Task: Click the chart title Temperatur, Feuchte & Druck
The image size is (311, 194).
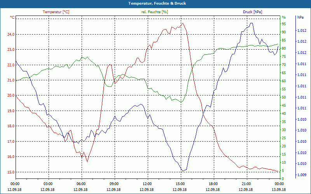Action: click(157, 3)
